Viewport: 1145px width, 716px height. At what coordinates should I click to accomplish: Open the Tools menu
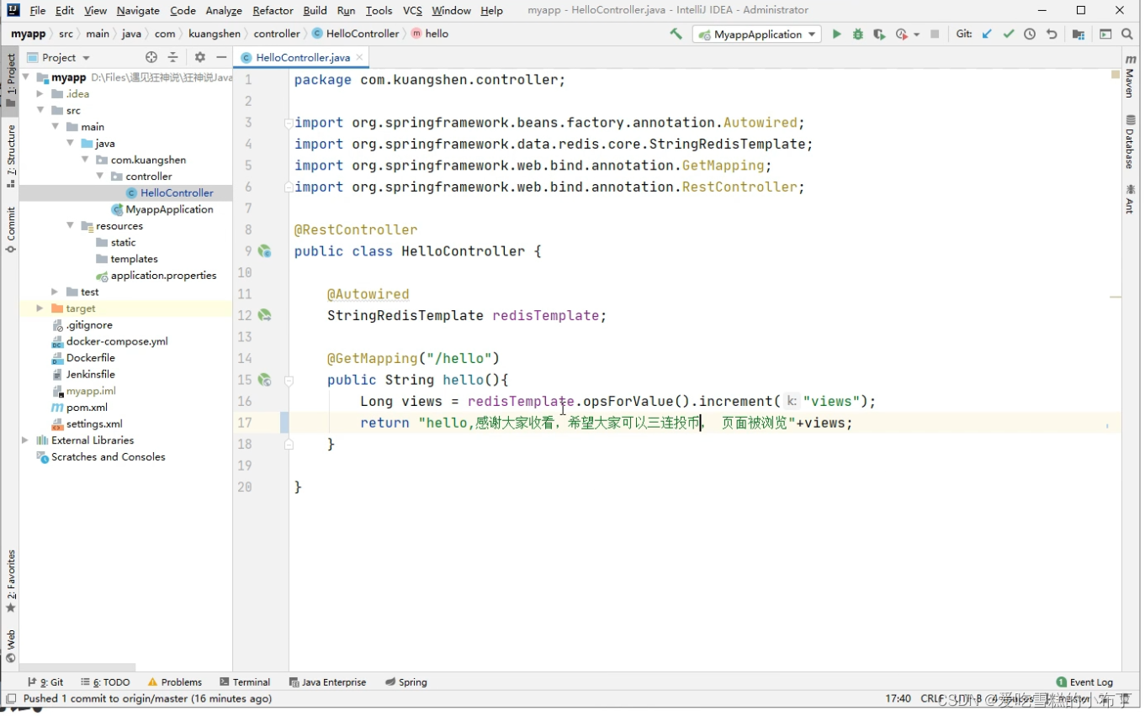point(379,10)
